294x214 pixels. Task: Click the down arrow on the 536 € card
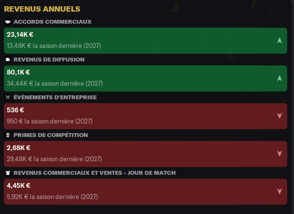[x=279, y=116]
